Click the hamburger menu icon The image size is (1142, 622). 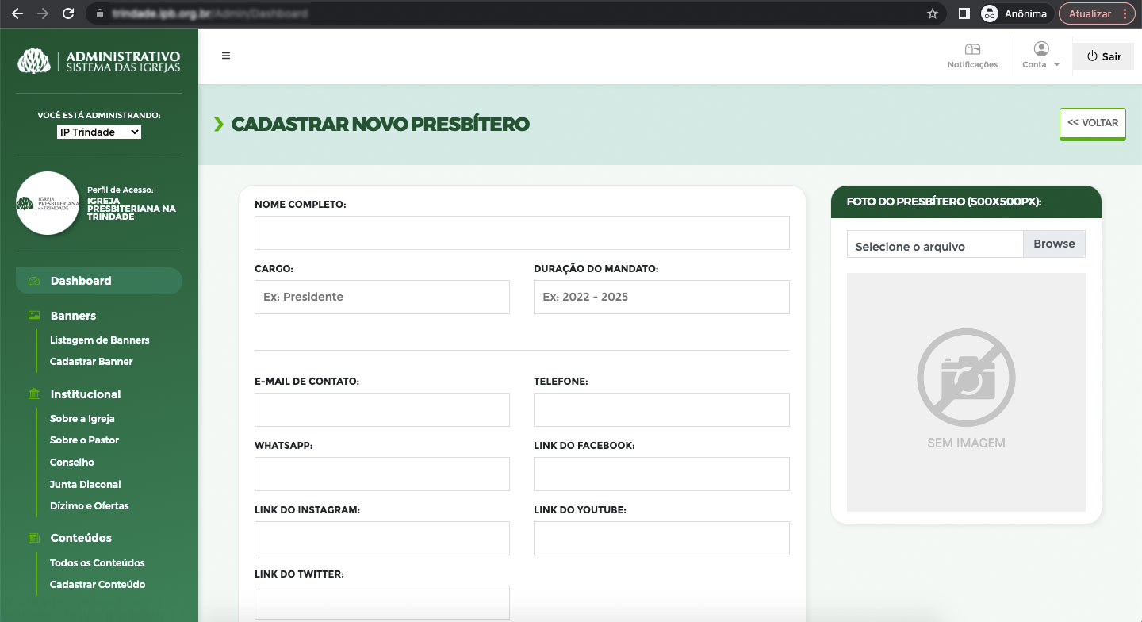point(226,56)
